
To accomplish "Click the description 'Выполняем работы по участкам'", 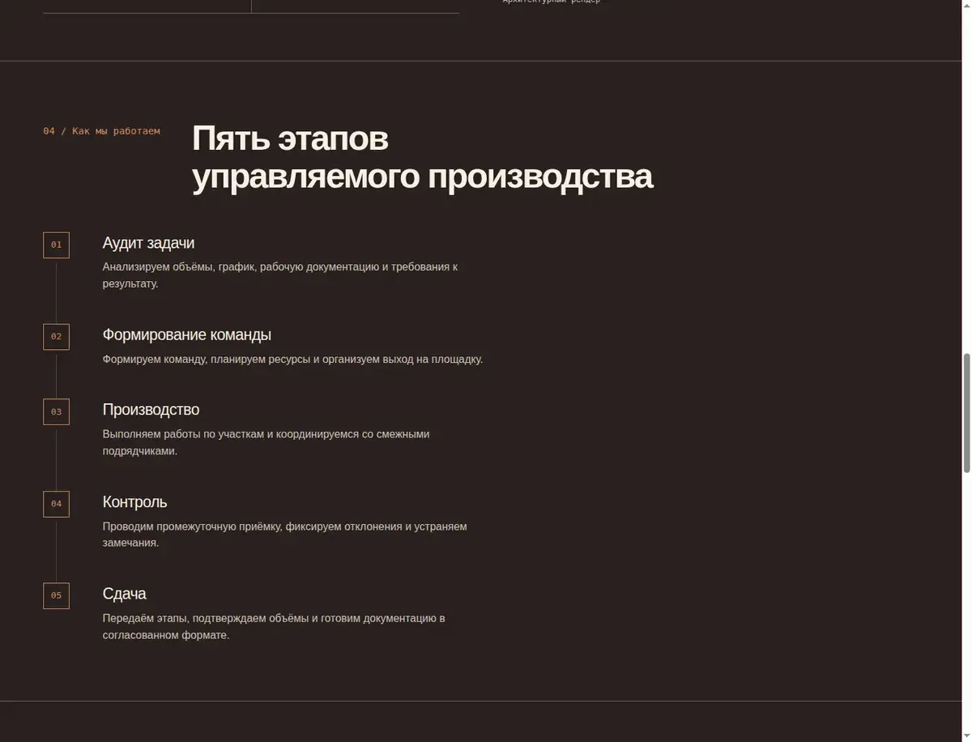I will 266,442.
